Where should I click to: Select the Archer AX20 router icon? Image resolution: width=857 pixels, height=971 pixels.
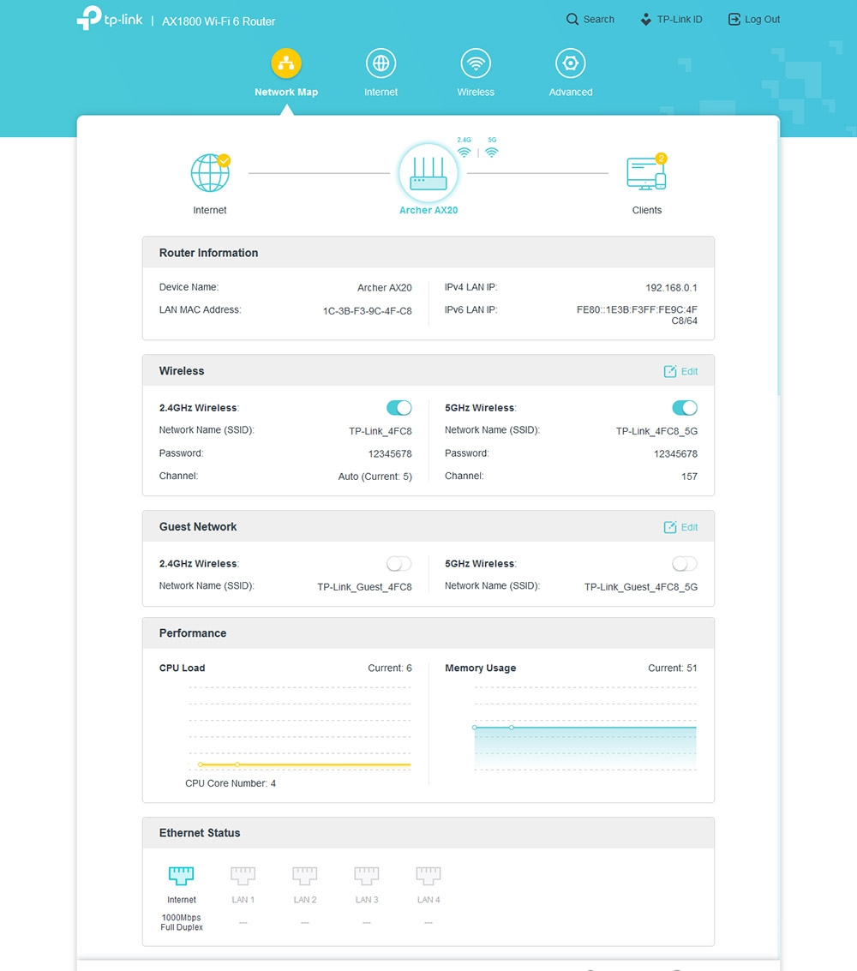click(x=428, y=173)
